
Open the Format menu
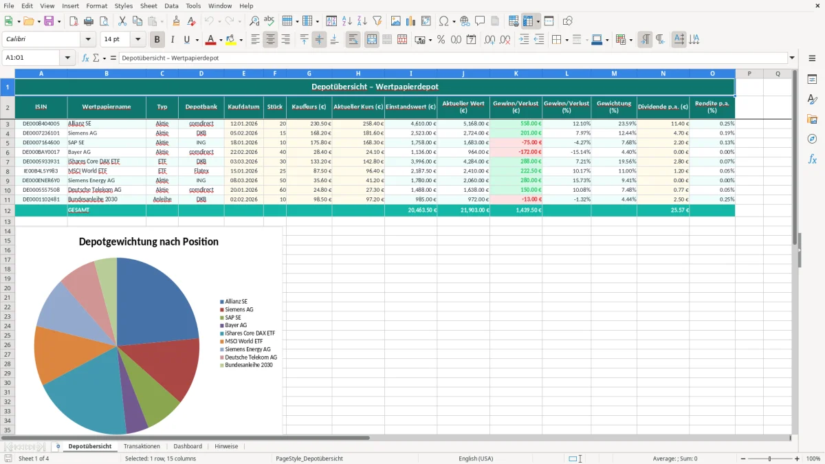pyautogui.click(x=96, y=5)
